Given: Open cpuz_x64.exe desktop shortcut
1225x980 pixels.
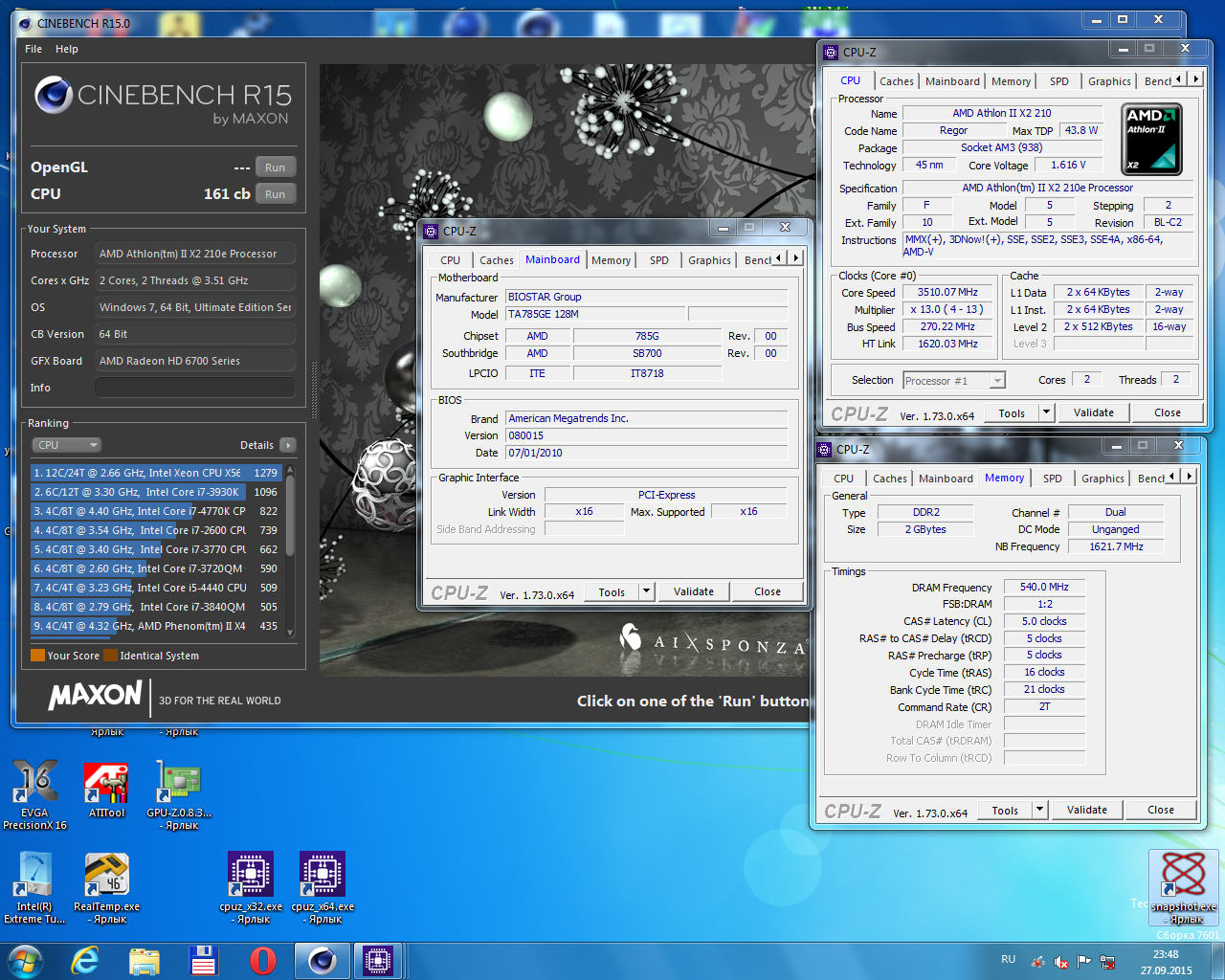Looking at the screenshot, I should click(x=323, y=888).
